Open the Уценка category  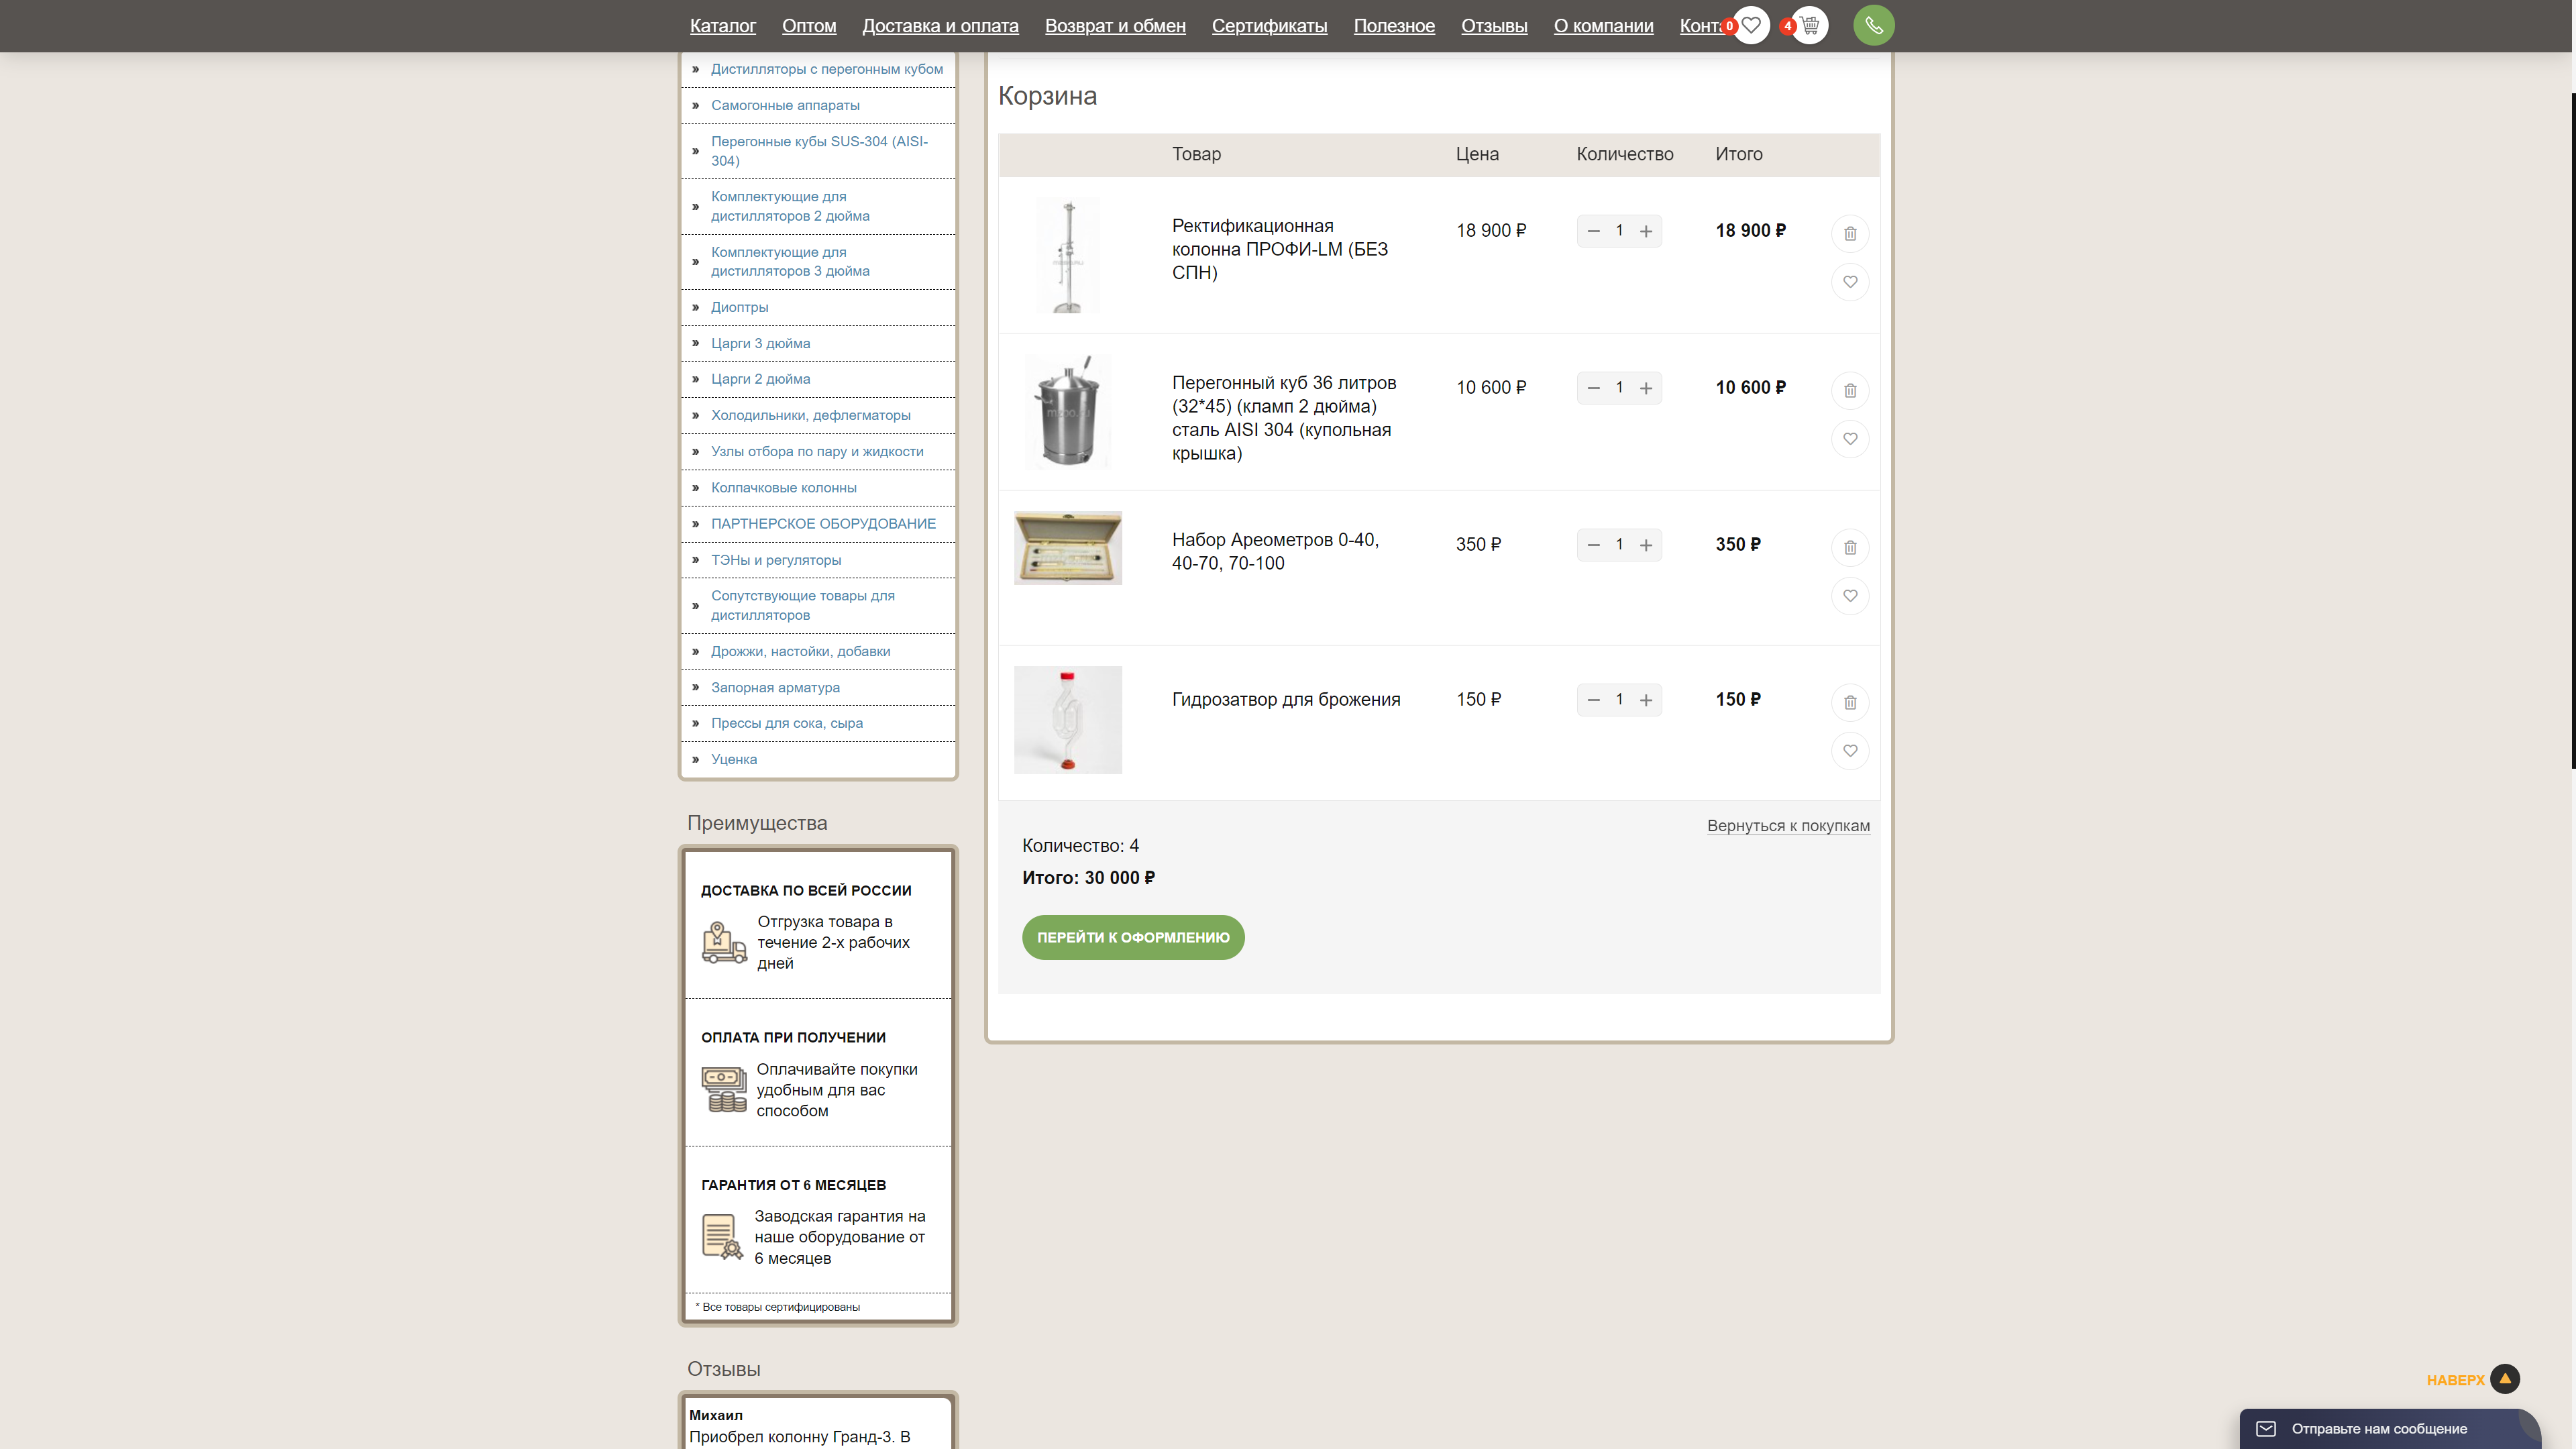tap(733, 759)
